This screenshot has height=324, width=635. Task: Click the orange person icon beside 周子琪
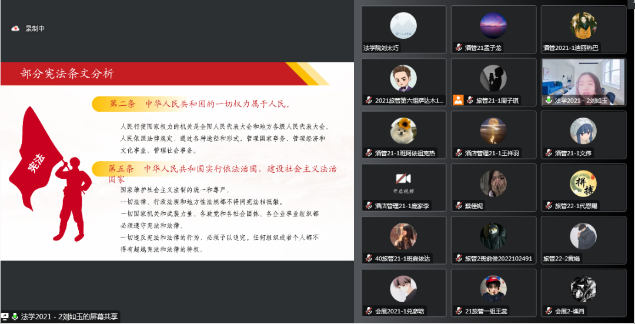tap(458, 100)
